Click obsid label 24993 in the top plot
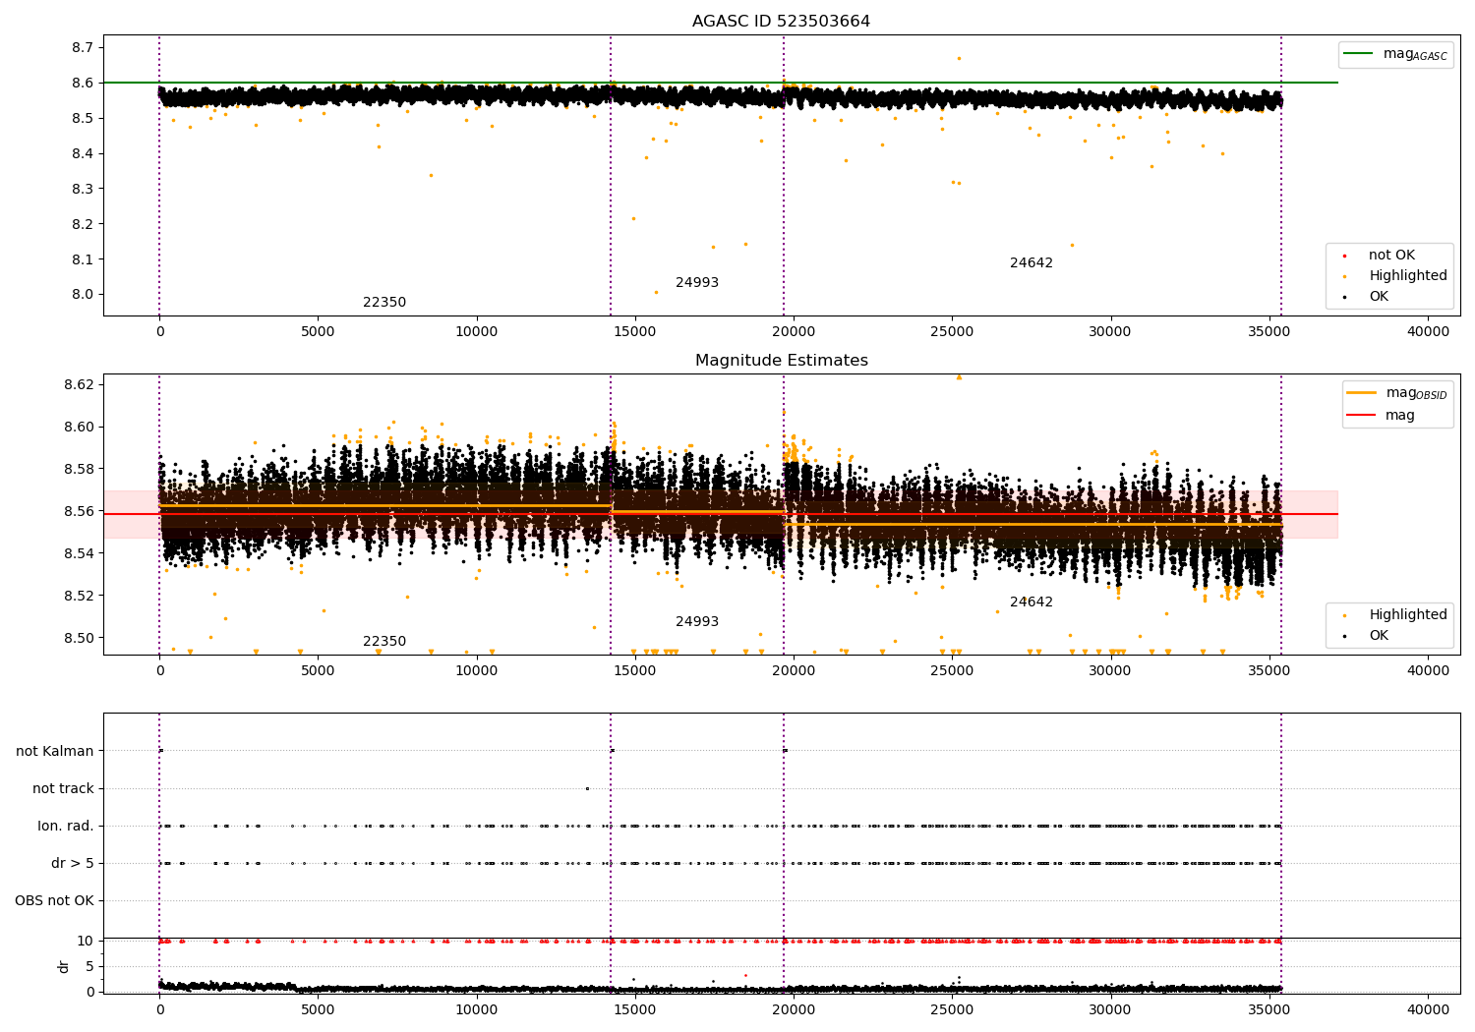The width and height of the screenshot is (1475, 1032). 697,282
